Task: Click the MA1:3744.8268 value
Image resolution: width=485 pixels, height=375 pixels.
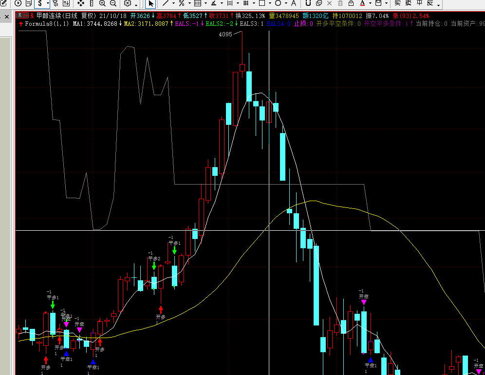Action: coord(95,23)
